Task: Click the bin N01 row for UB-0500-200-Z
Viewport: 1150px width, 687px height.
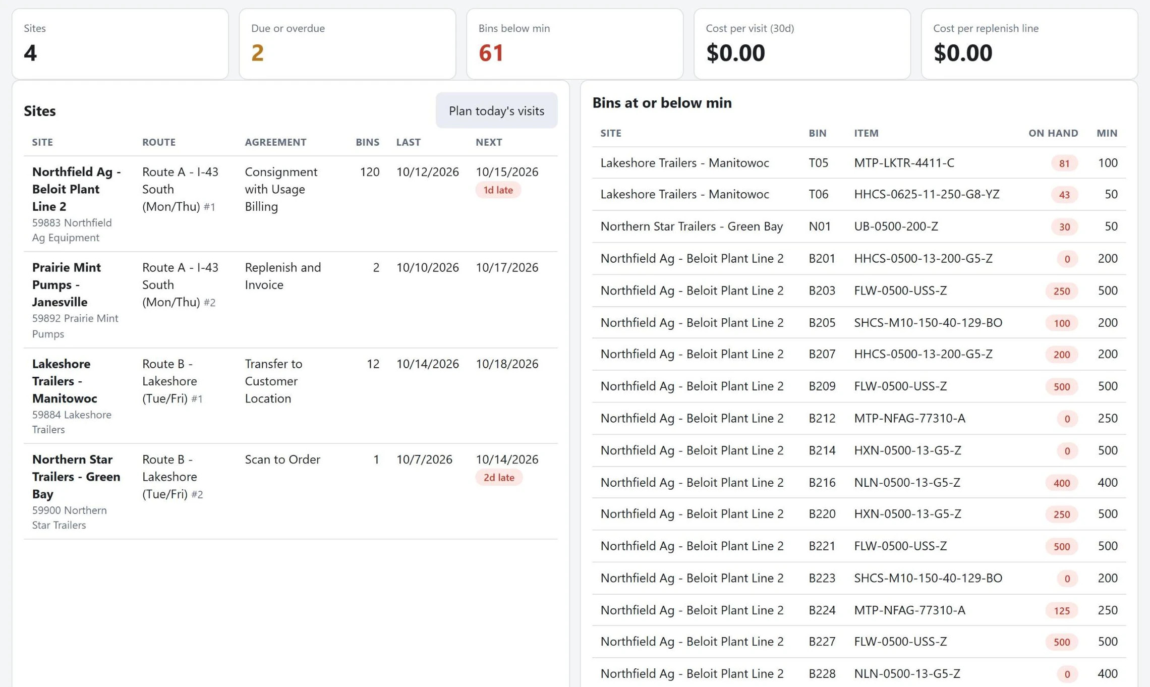Action: click(x=859, y=226)
